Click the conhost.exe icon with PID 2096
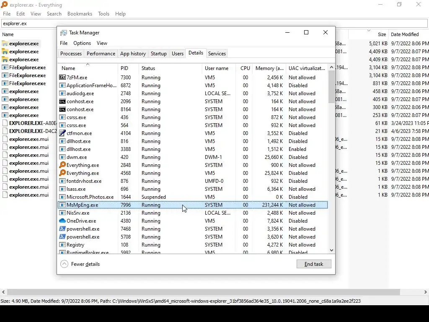The height and width of the screenshot is (322, 429). tap(62, 101)
